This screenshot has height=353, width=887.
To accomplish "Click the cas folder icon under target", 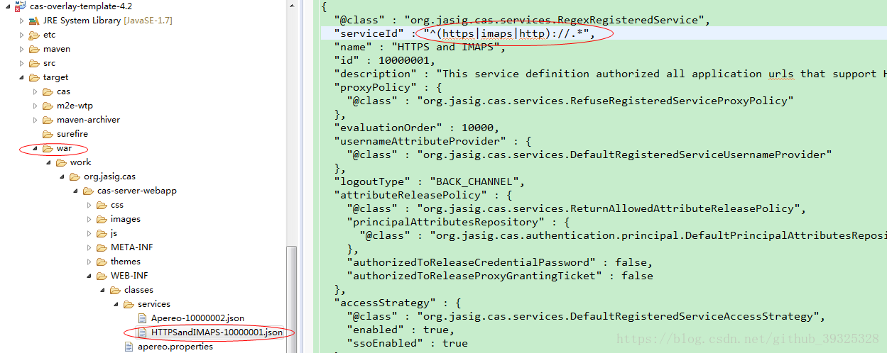I will coord(48,91).
